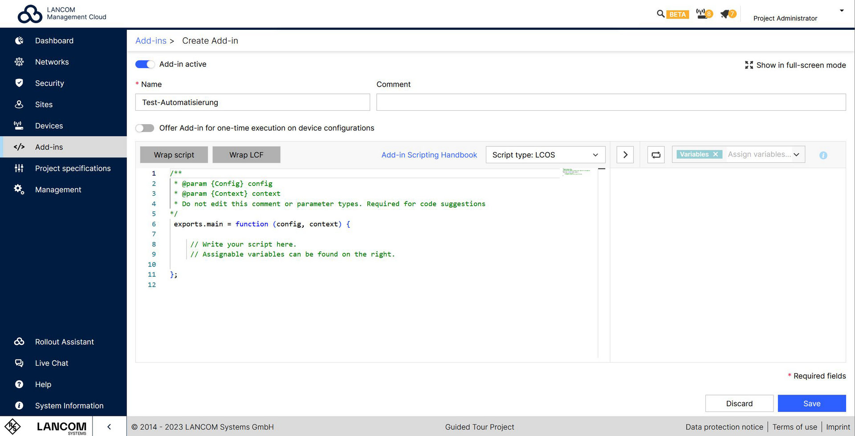
Task: Save the Test-Automatisierung add-in
Action: coord(811,403)
